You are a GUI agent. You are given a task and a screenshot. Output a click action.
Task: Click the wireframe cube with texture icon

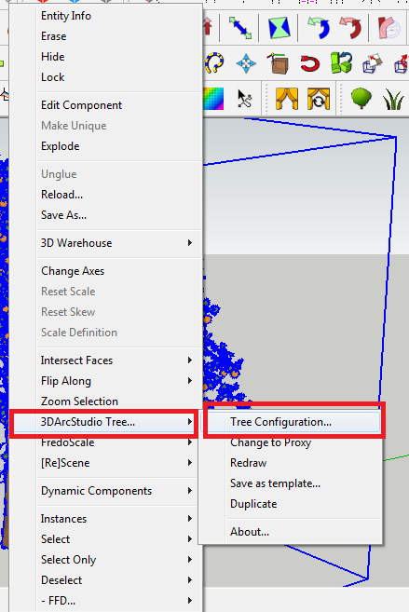373,63
